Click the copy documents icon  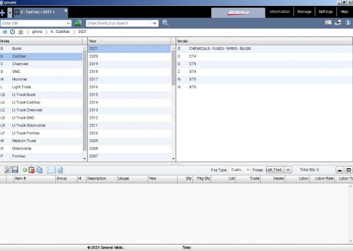[39, 170]
